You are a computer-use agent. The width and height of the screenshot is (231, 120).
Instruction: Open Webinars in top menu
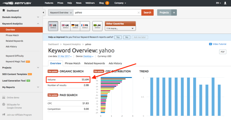click(x=90, y=3)
